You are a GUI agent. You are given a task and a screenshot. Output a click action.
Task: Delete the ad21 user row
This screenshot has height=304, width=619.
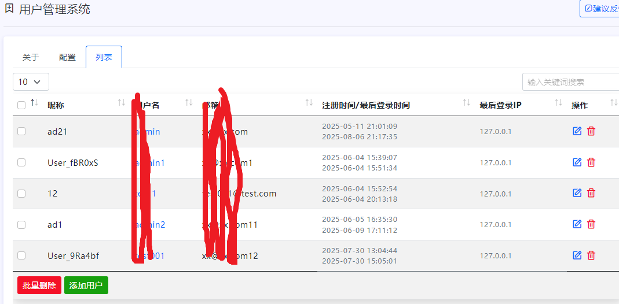[591, 131]
